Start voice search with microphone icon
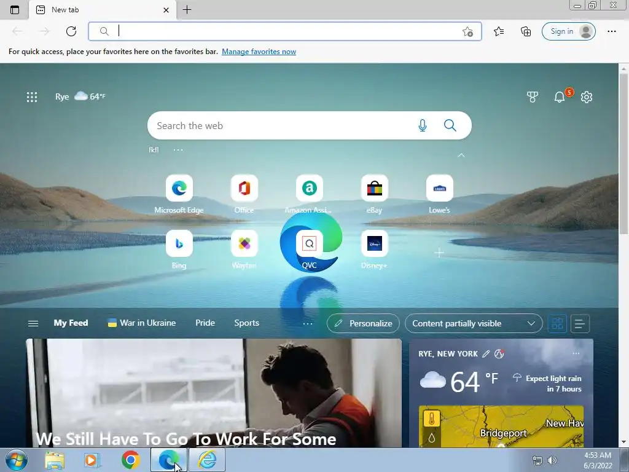This screenshot has width=629, height=472. tap(423, 125)
